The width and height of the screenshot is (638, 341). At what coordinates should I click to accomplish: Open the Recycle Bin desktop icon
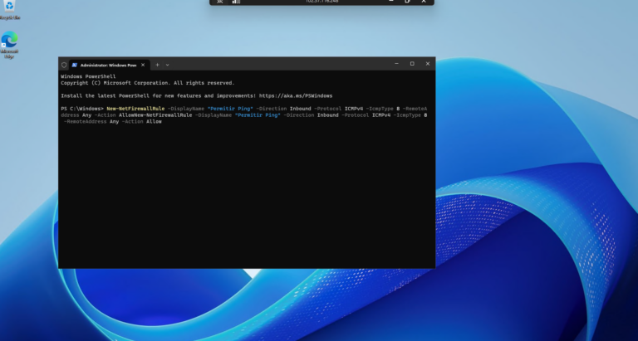[x=9, y=10]
